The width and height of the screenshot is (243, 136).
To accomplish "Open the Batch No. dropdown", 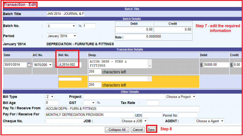I will (62, 26).
